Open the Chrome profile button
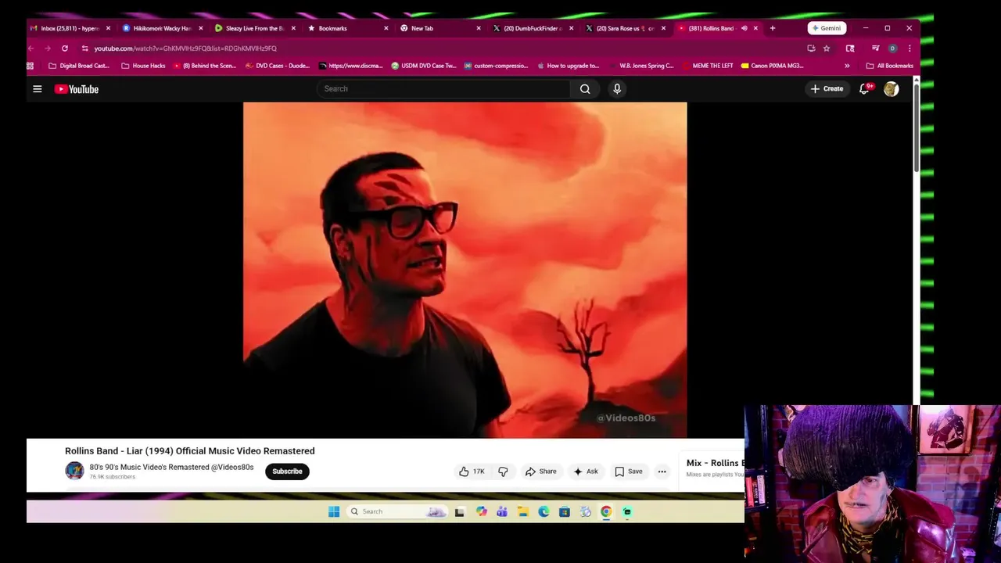Image resolution: width=1001 pixels, height=563 pixels. (892, 48)
